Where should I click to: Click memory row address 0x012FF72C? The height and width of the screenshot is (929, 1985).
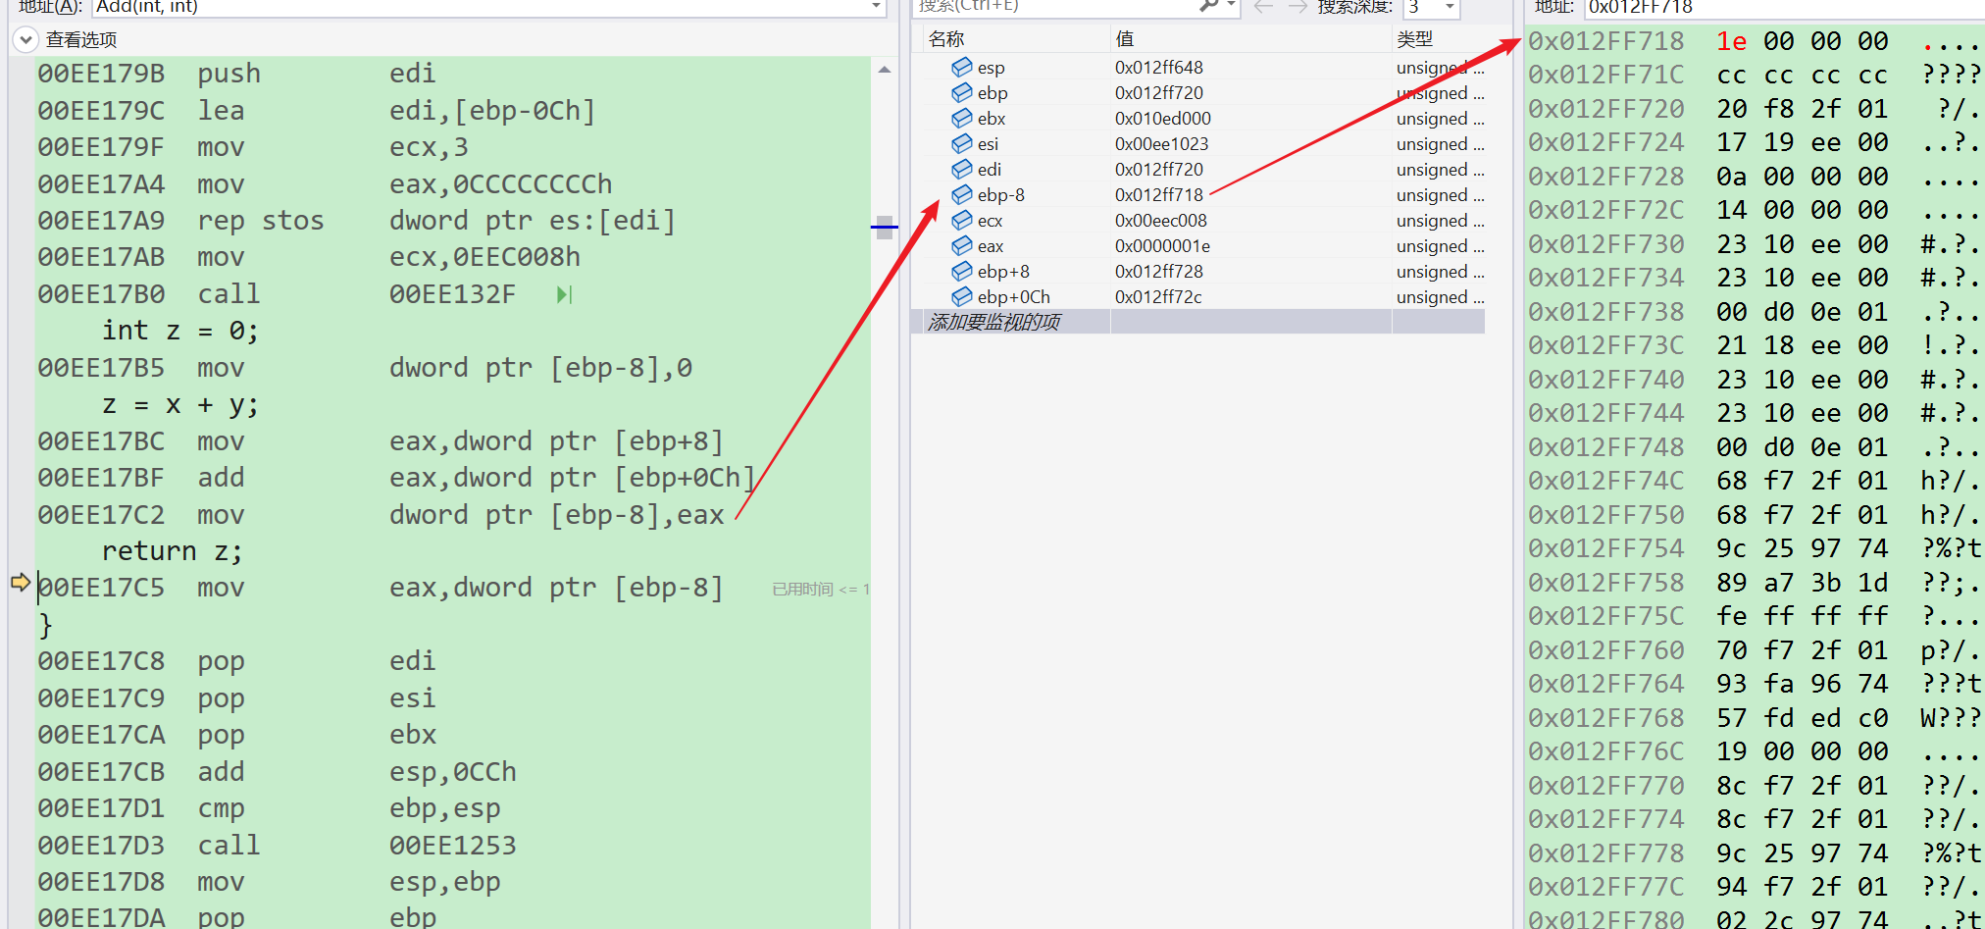pos(1606,210)
